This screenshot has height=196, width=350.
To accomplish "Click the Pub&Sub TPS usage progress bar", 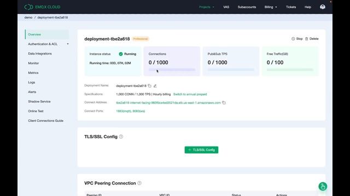I will point(231,70).
